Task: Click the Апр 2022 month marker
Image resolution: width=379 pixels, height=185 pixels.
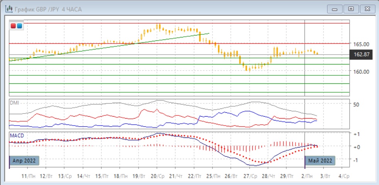Action: (23, 160)
